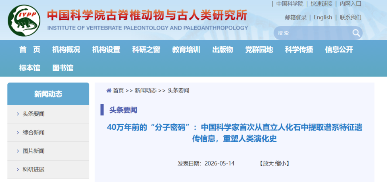The width and height of the screenshot is (387, 182).
Task: Click 新闻动态 in breadcrumb
Action: (146, 91)
